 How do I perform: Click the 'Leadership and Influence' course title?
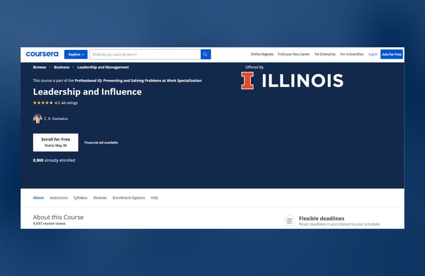[x=87, y=92]
